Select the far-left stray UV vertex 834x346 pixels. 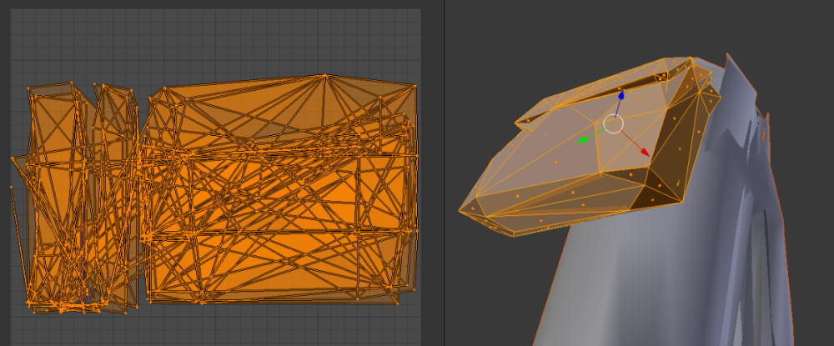tap(12, 187)
